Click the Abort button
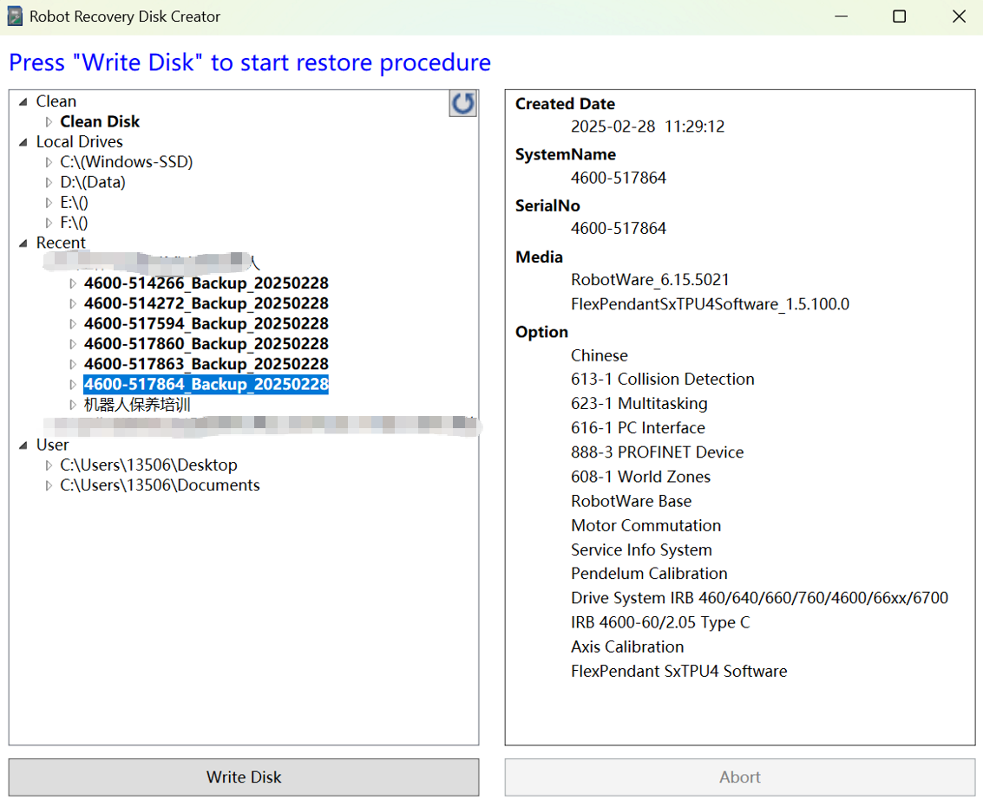 tap(740, 777)
